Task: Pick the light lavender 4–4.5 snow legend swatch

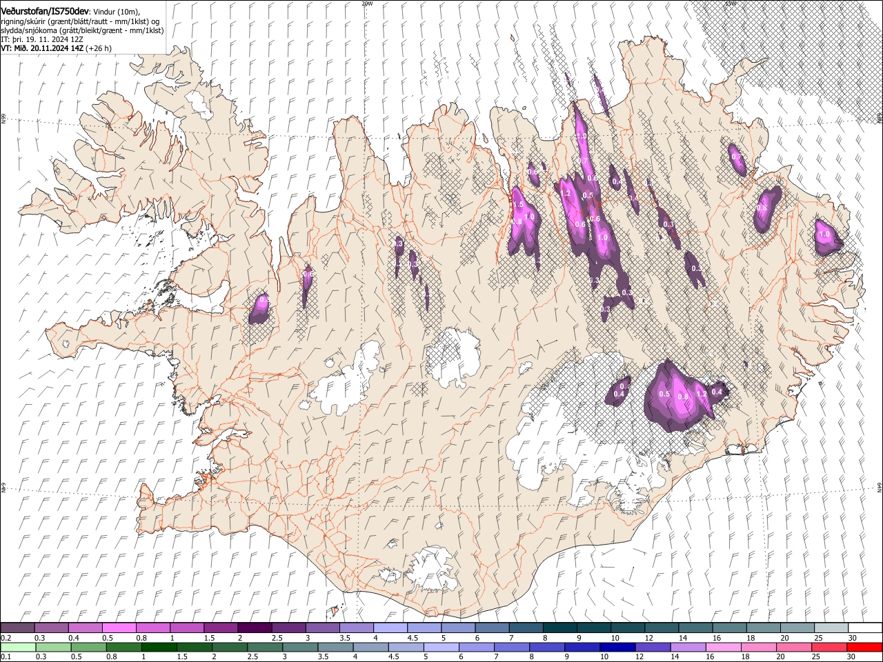Action: pos(390,628)
